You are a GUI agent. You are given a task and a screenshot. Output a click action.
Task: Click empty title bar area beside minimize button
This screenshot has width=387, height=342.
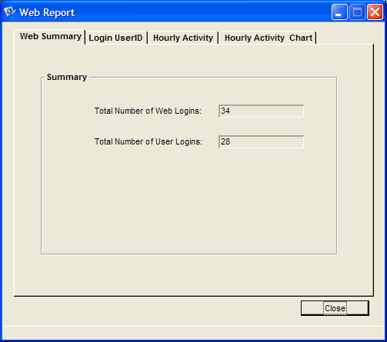point(202,12)
